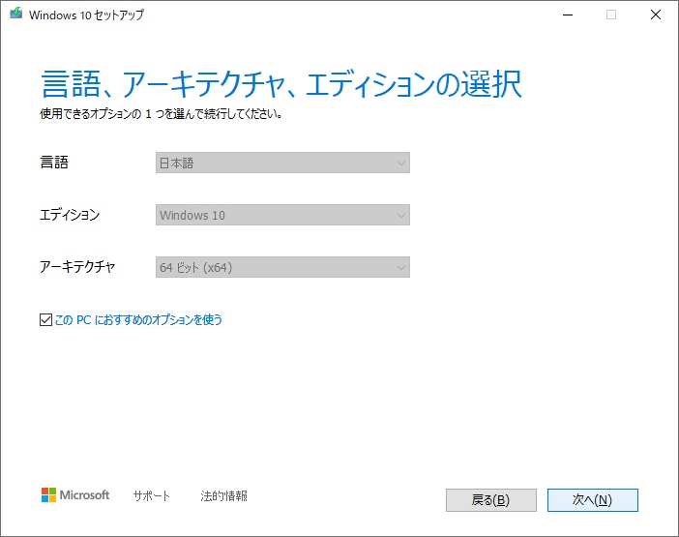This screenshot has width=679, height=537.
Task: Open the アーキテクチャ dropdown showing 64 ビット
Action: tap(282, 267)
